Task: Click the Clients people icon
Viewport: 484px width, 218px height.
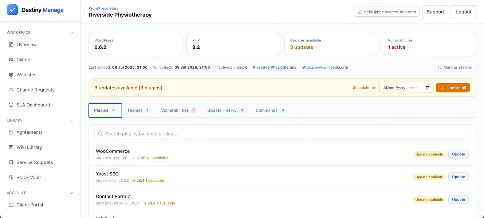Action: coord(11,60)
